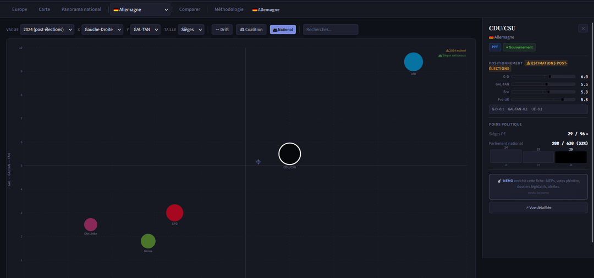Click the CDU/CSU bubble on chart

tap(289, 154)
